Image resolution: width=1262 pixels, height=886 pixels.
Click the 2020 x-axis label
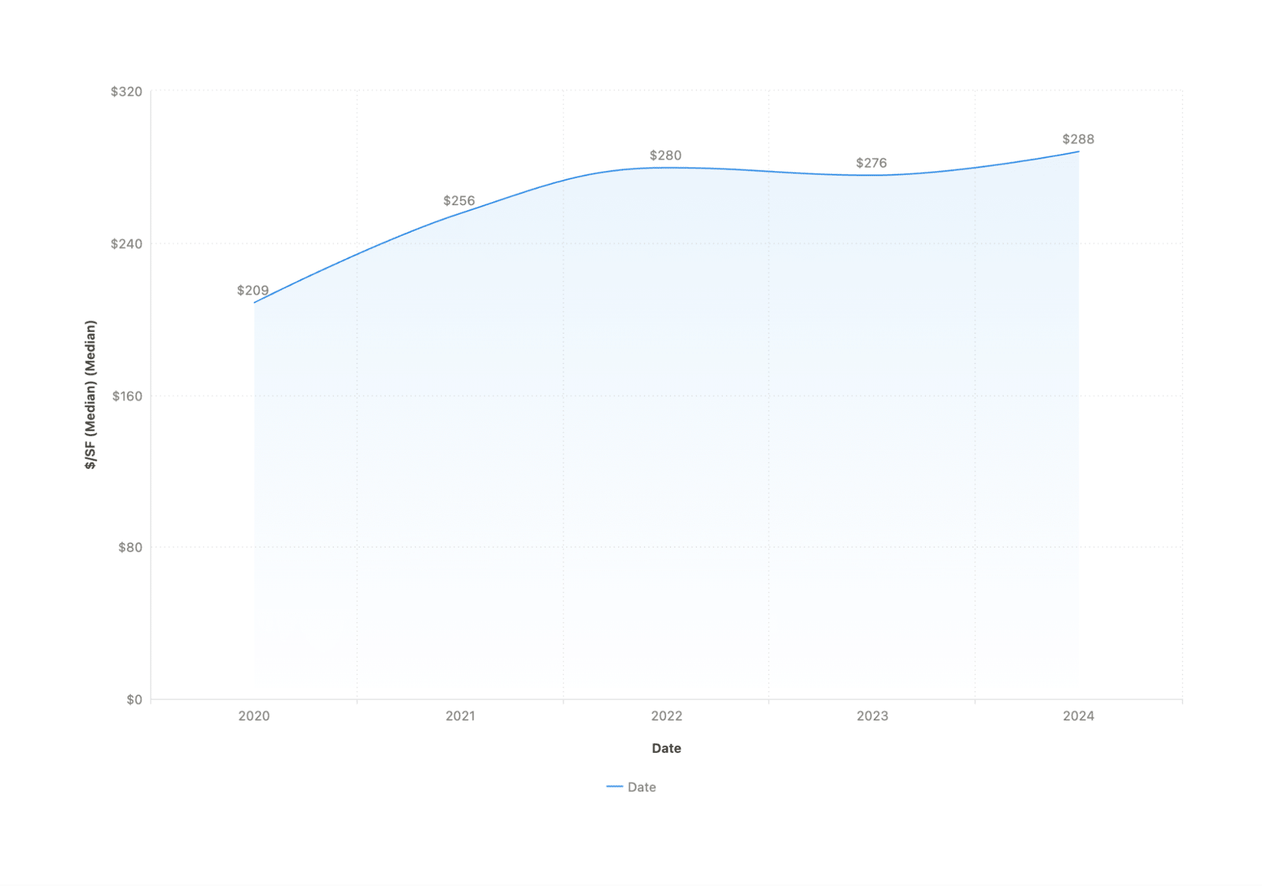pos(254,716)
